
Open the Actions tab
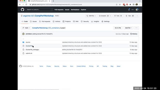click(56, 21)
